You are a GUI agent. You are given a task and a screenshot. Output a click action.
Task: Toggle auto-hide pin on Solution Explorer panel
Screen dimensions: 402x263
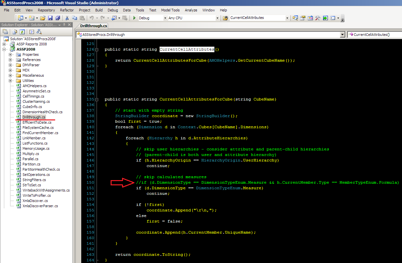click(64, 24)
